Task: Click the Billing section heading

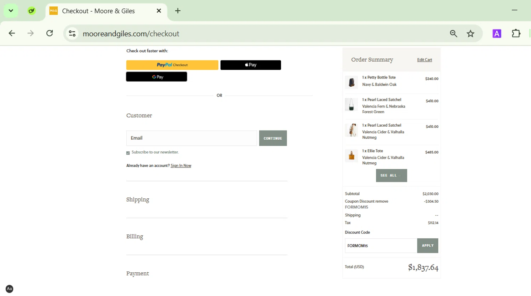Action: 135,237
